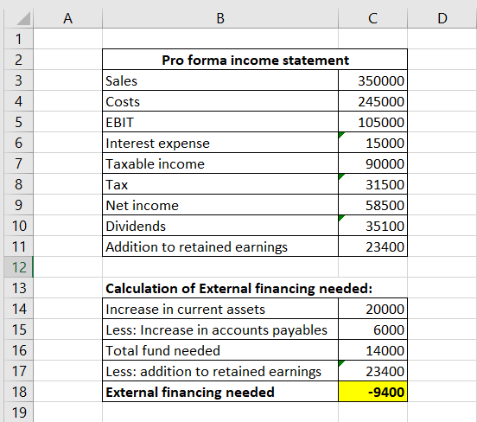477x422 pixels.
Task: Select the Net income value 58500
Action: (372, 205)
